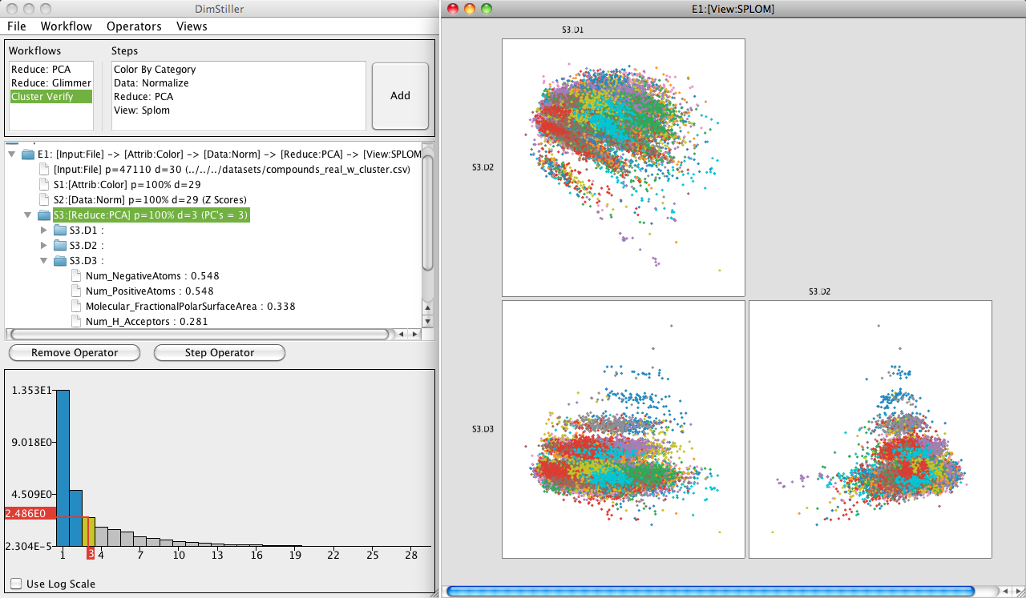1026x598 pixels.
Task: Expand the S3.D2 tree node
Action: click(44, 246)
